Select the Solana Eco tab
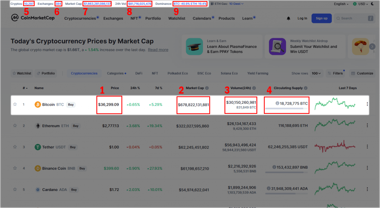 coord(229,73)
